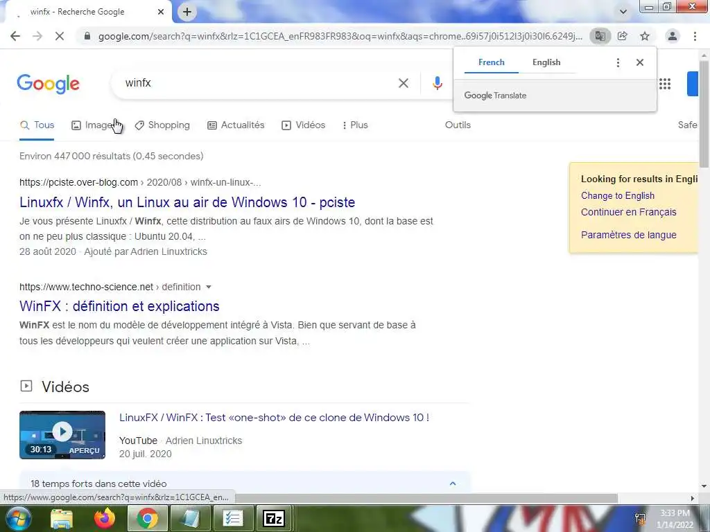The width and height of the screenshot is (710, 532).
Task: Click the forward navigation arrow
Action: pyautogui.click(x=37, y=36)
